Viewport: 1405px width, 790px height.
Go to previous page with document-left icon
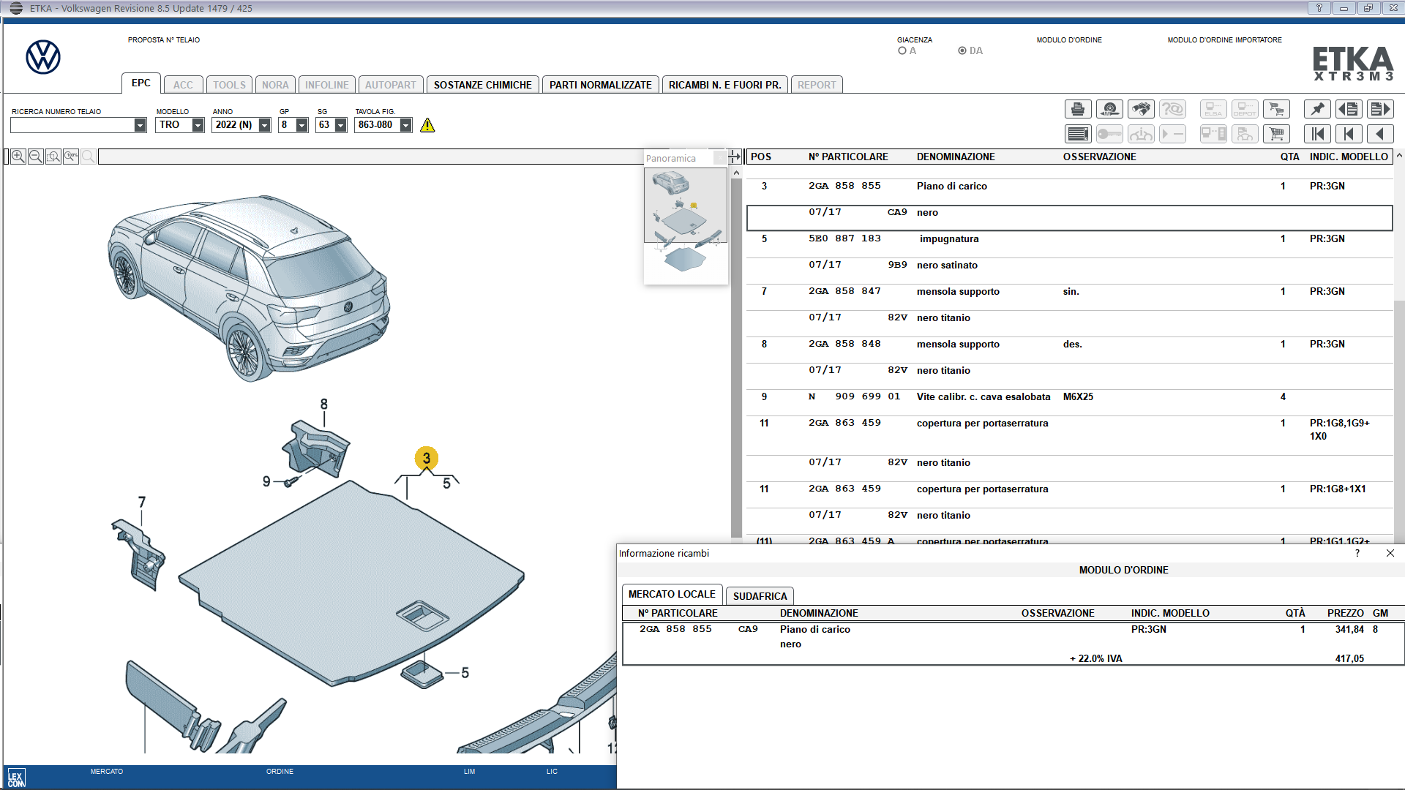[x=1349, y=109]
